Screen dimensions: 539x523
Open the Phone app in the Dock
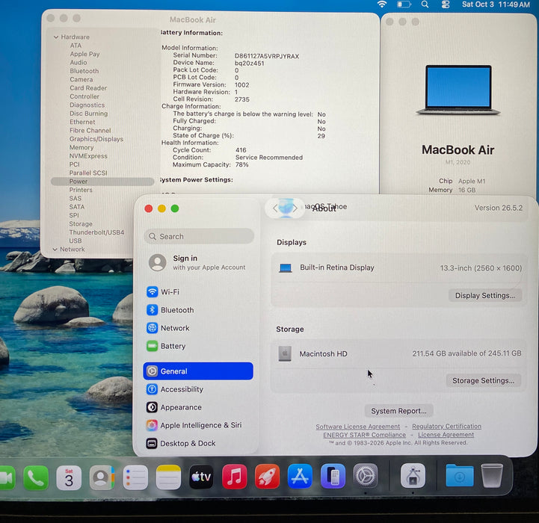click(36, 477)
